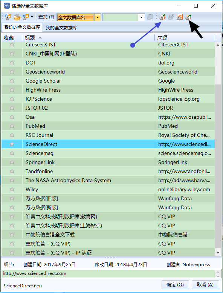Click the grey stacked pages search icon

tap(150, 17)
